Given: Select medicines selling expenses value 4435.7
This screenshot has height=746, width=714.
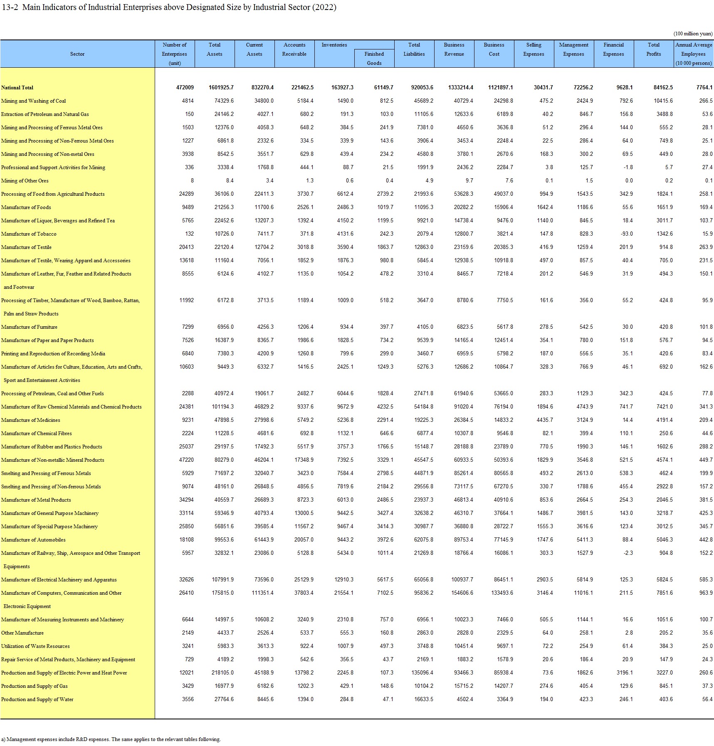Looking at the screenshot, I should [x=545, y=420].
